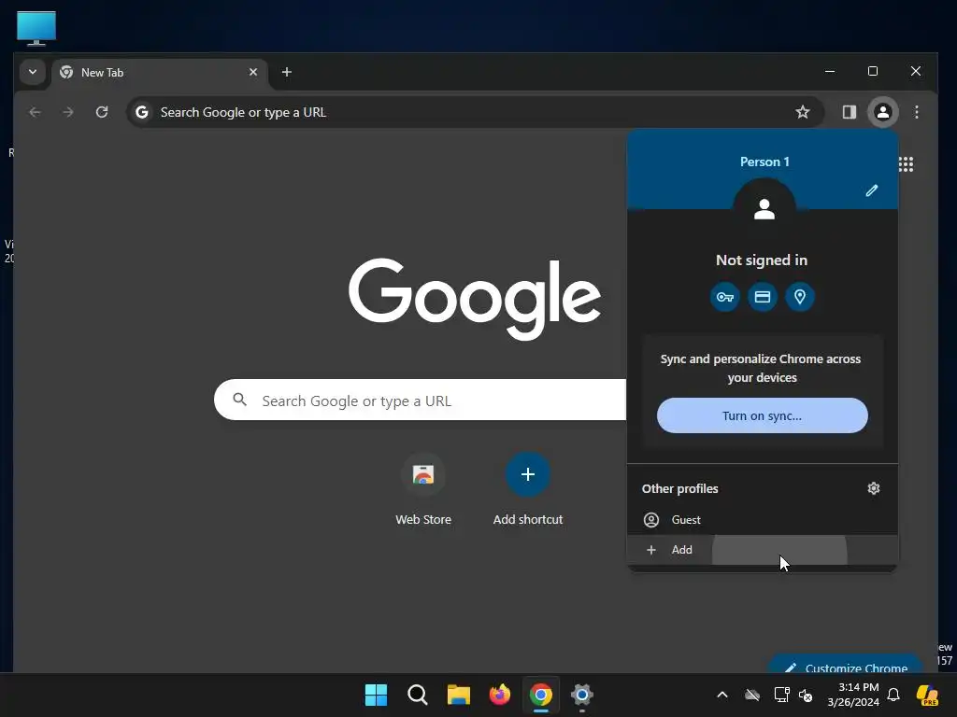Click the muted volume tray icon
This screenshot has height=717, width=957.
[x=806, y=695]
